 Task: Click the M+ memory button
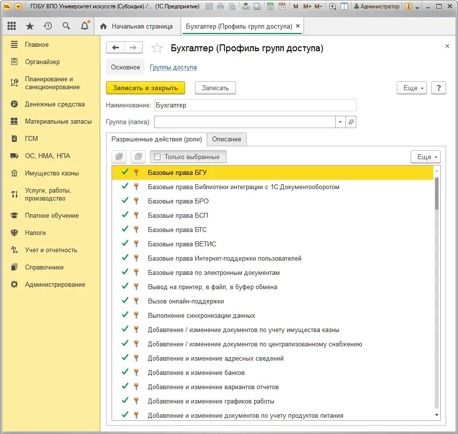tap(307, 6)
